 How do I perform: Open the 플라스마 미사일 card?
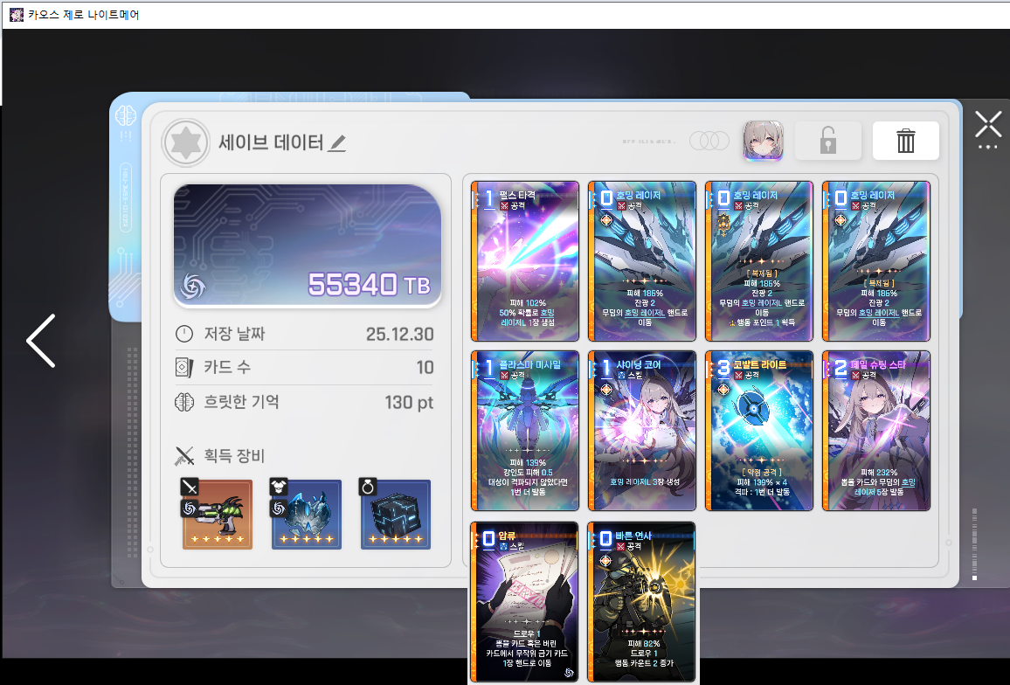pyautogui.click(x=525, y=431)
